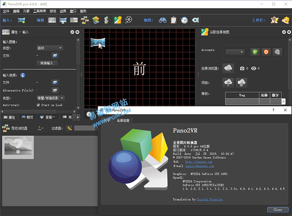
Task: Click the input video info icon
Action: coord(23,75)
